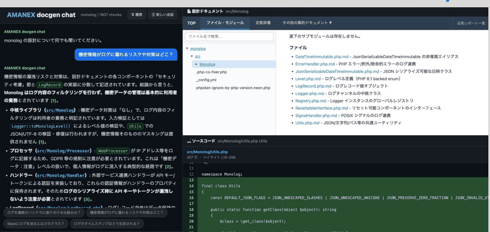Open the 定数辞書 tab
The image size is (490, 232).
click(x=263, y=23)
